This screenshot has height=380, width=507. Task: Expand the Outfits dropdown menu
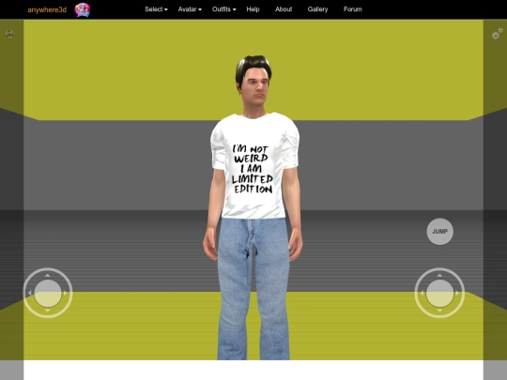pos(224,9)
